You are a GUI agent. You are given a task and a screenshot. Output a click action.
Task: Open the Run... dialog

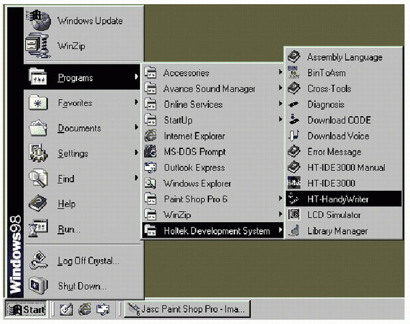82,229
